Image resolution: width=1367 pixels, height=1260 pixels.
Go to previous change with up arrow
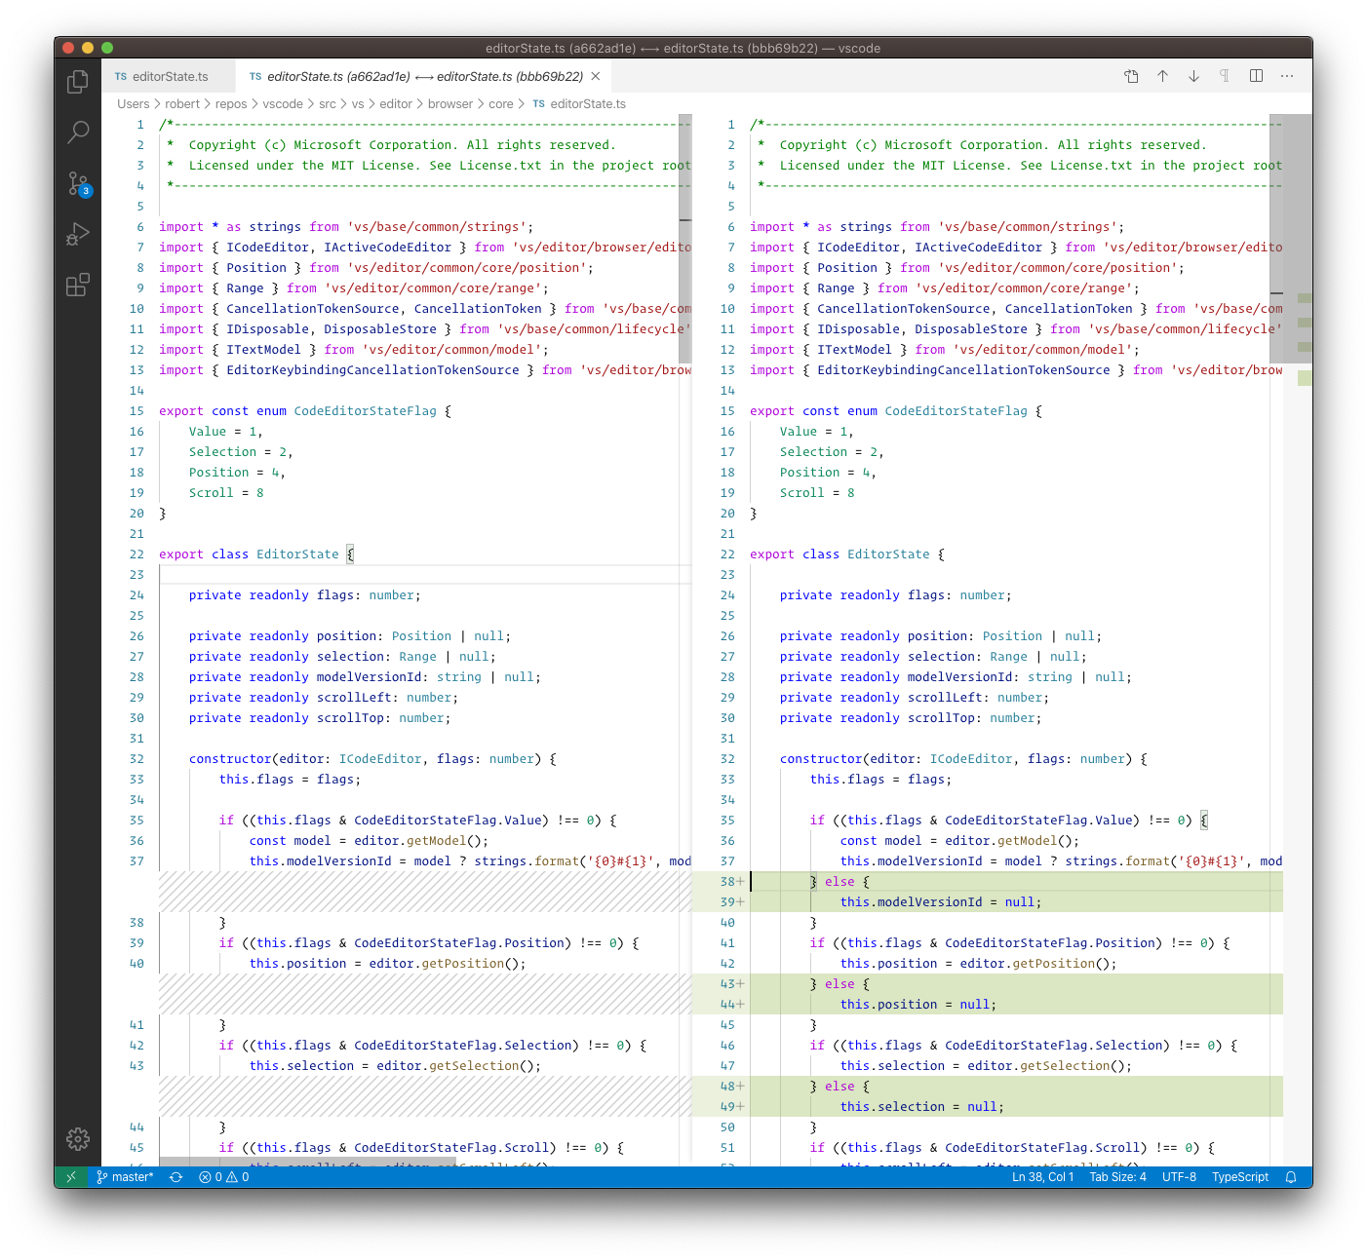(x=1162, y=76)
